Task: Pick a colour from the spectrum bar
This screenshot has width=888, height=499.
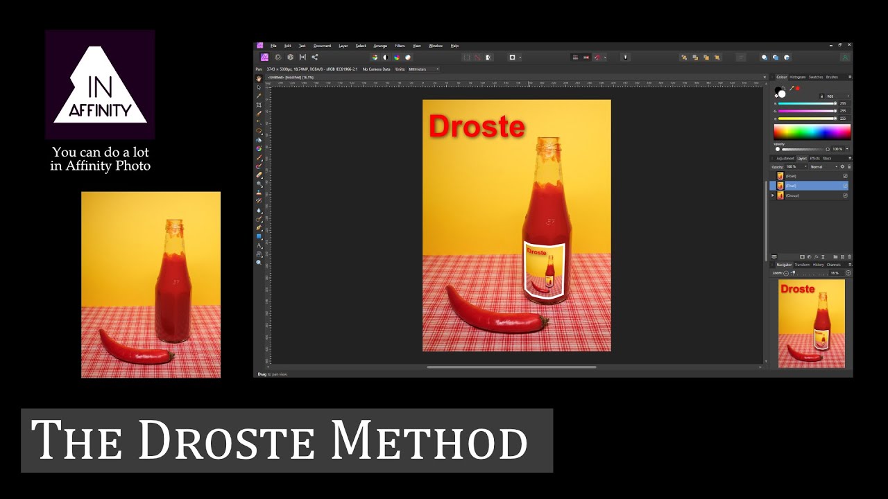Action: 812,132
